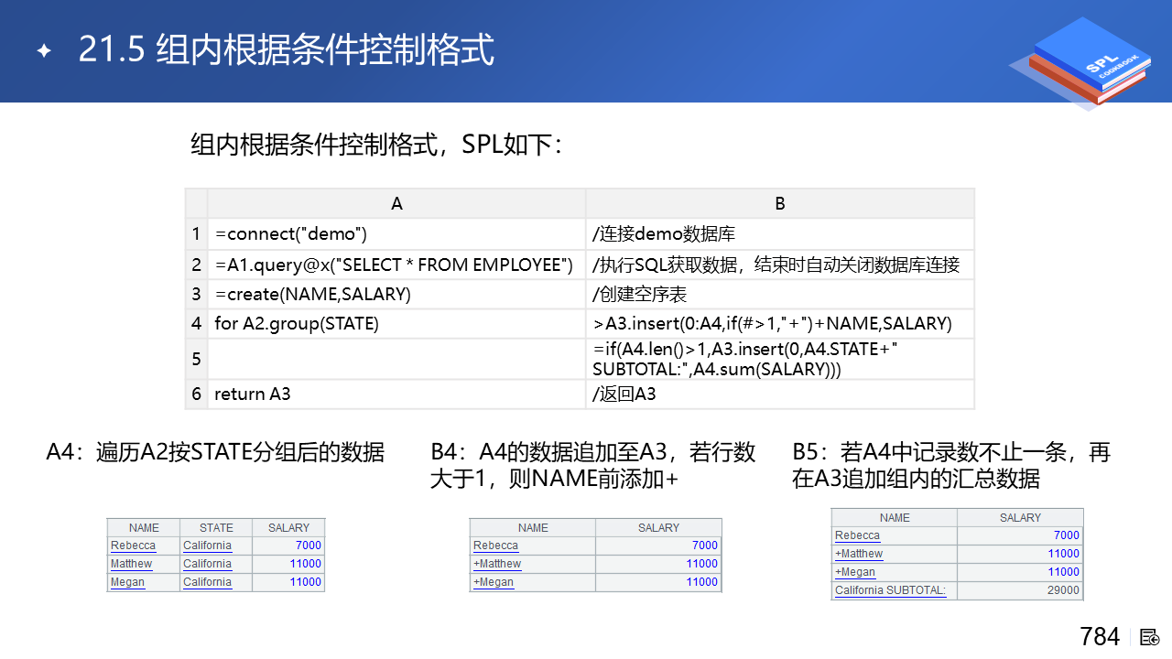Select the cell starting with "=if(A4.len()>1"
The width and height of the screenshot is (1172, 659).
tap(780, 360)
